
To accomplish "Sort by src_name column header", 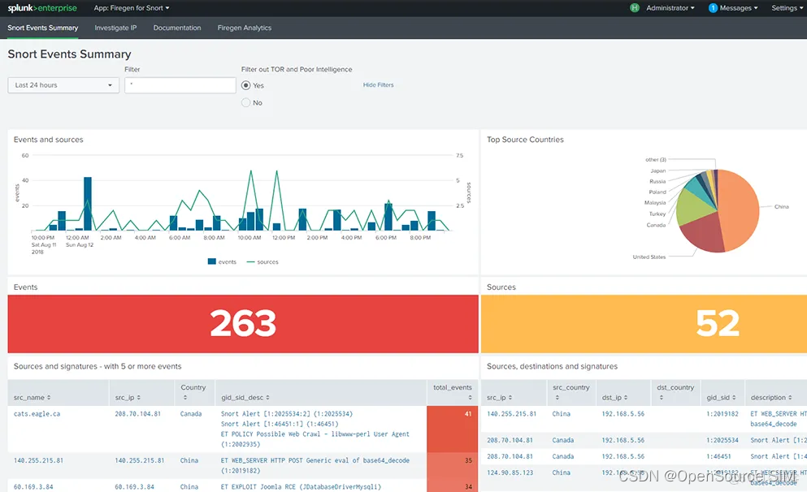I will (x=32, y=397).
